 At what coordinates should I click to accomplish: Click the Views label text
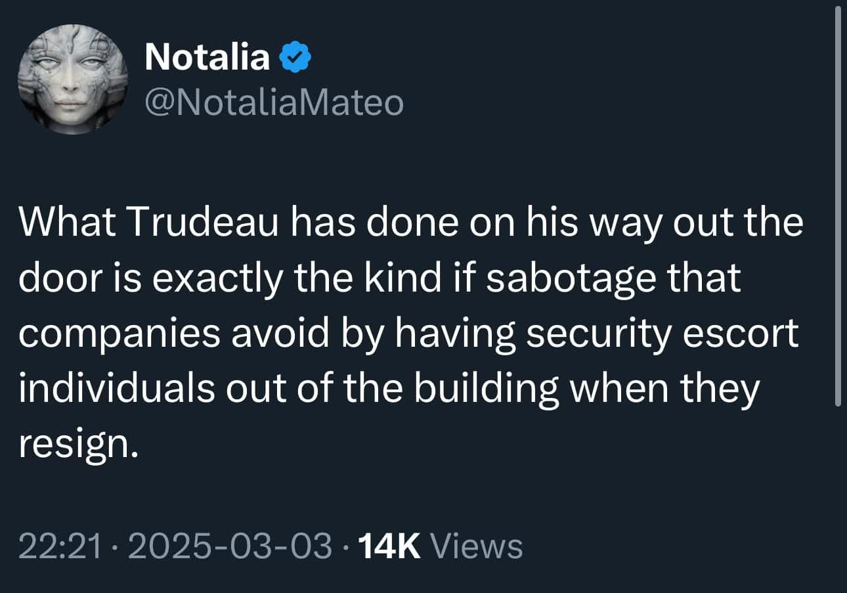tap(479, 546)
